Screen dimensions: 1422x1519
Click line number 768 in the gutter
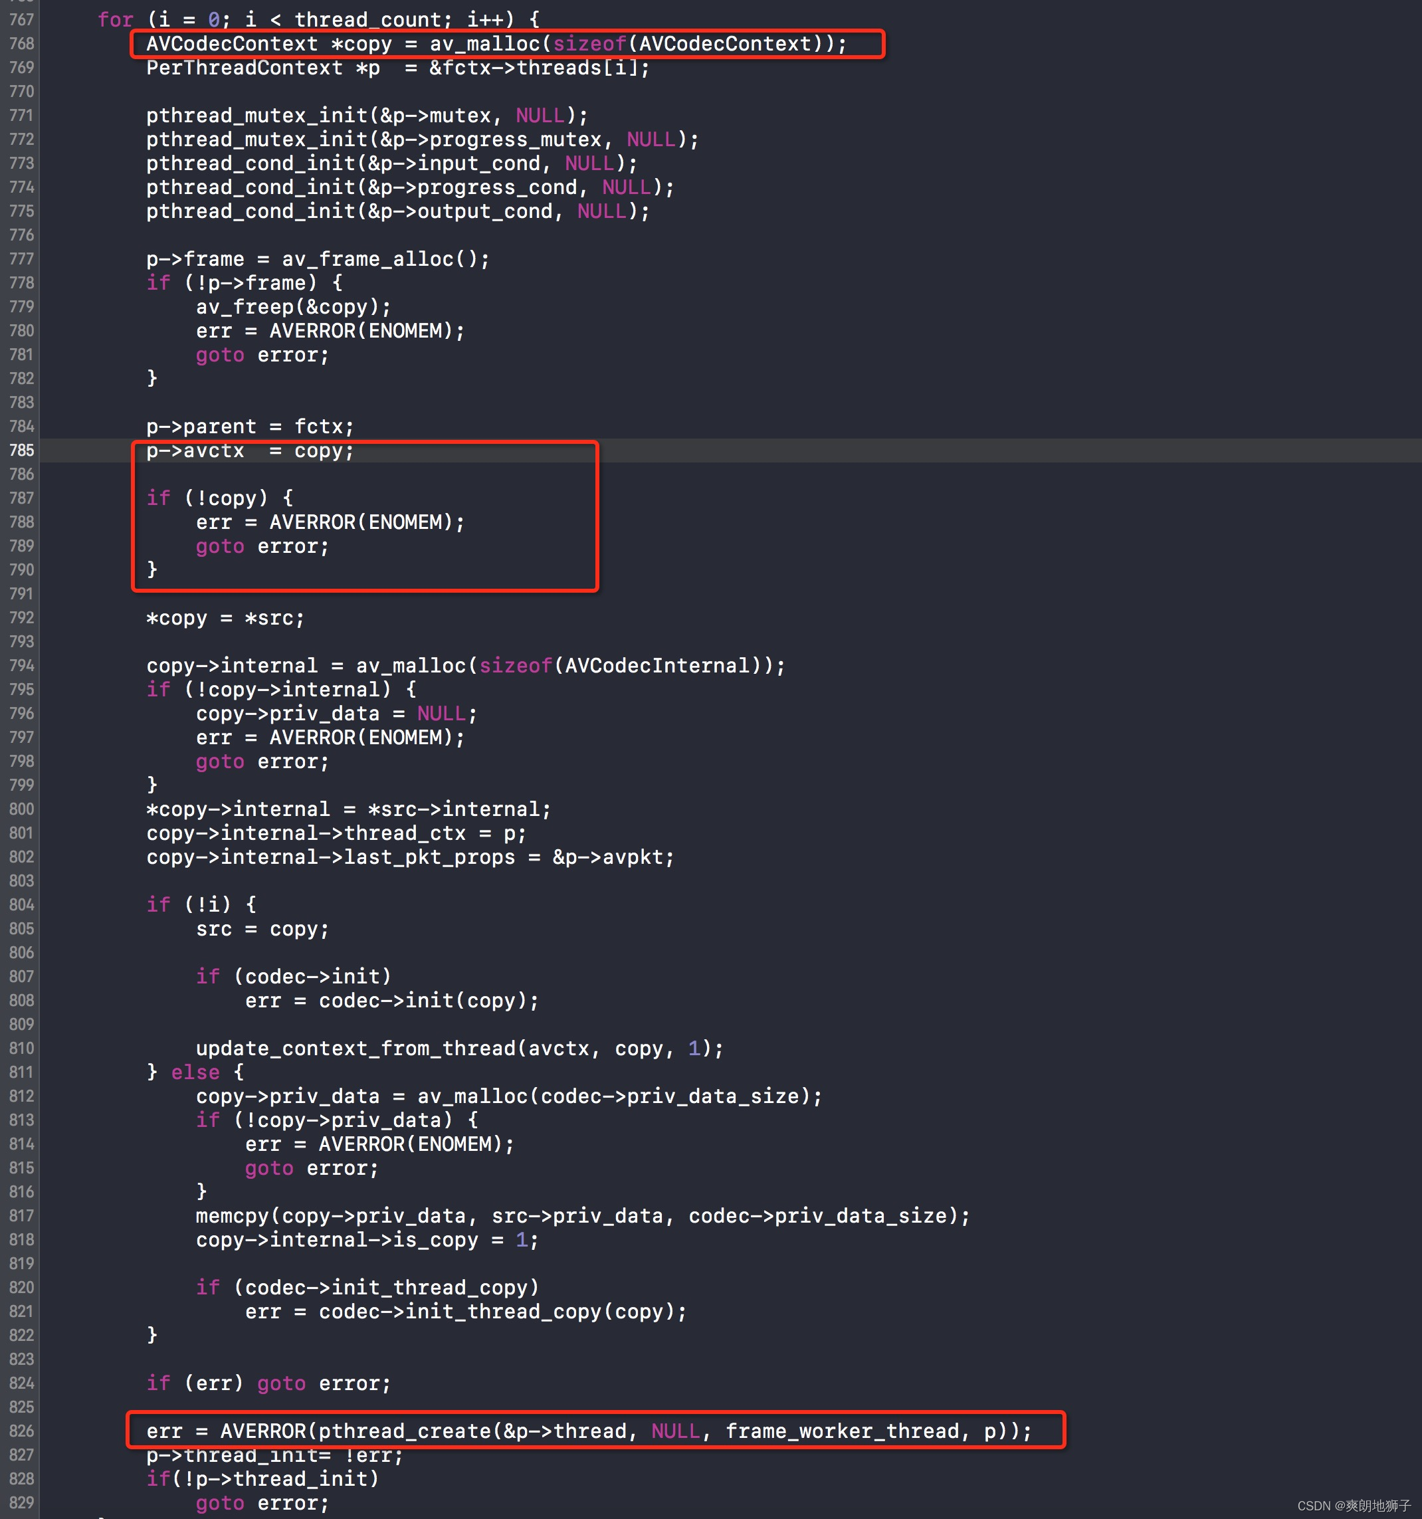tap(21, 44)
